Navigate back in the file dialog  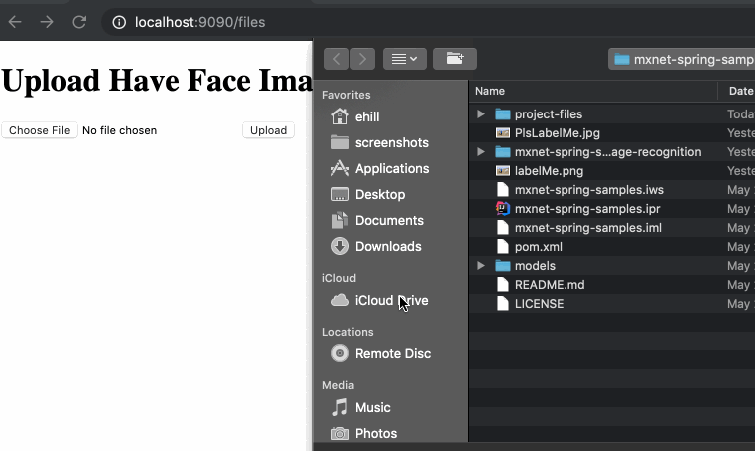[x=336, y=59]
